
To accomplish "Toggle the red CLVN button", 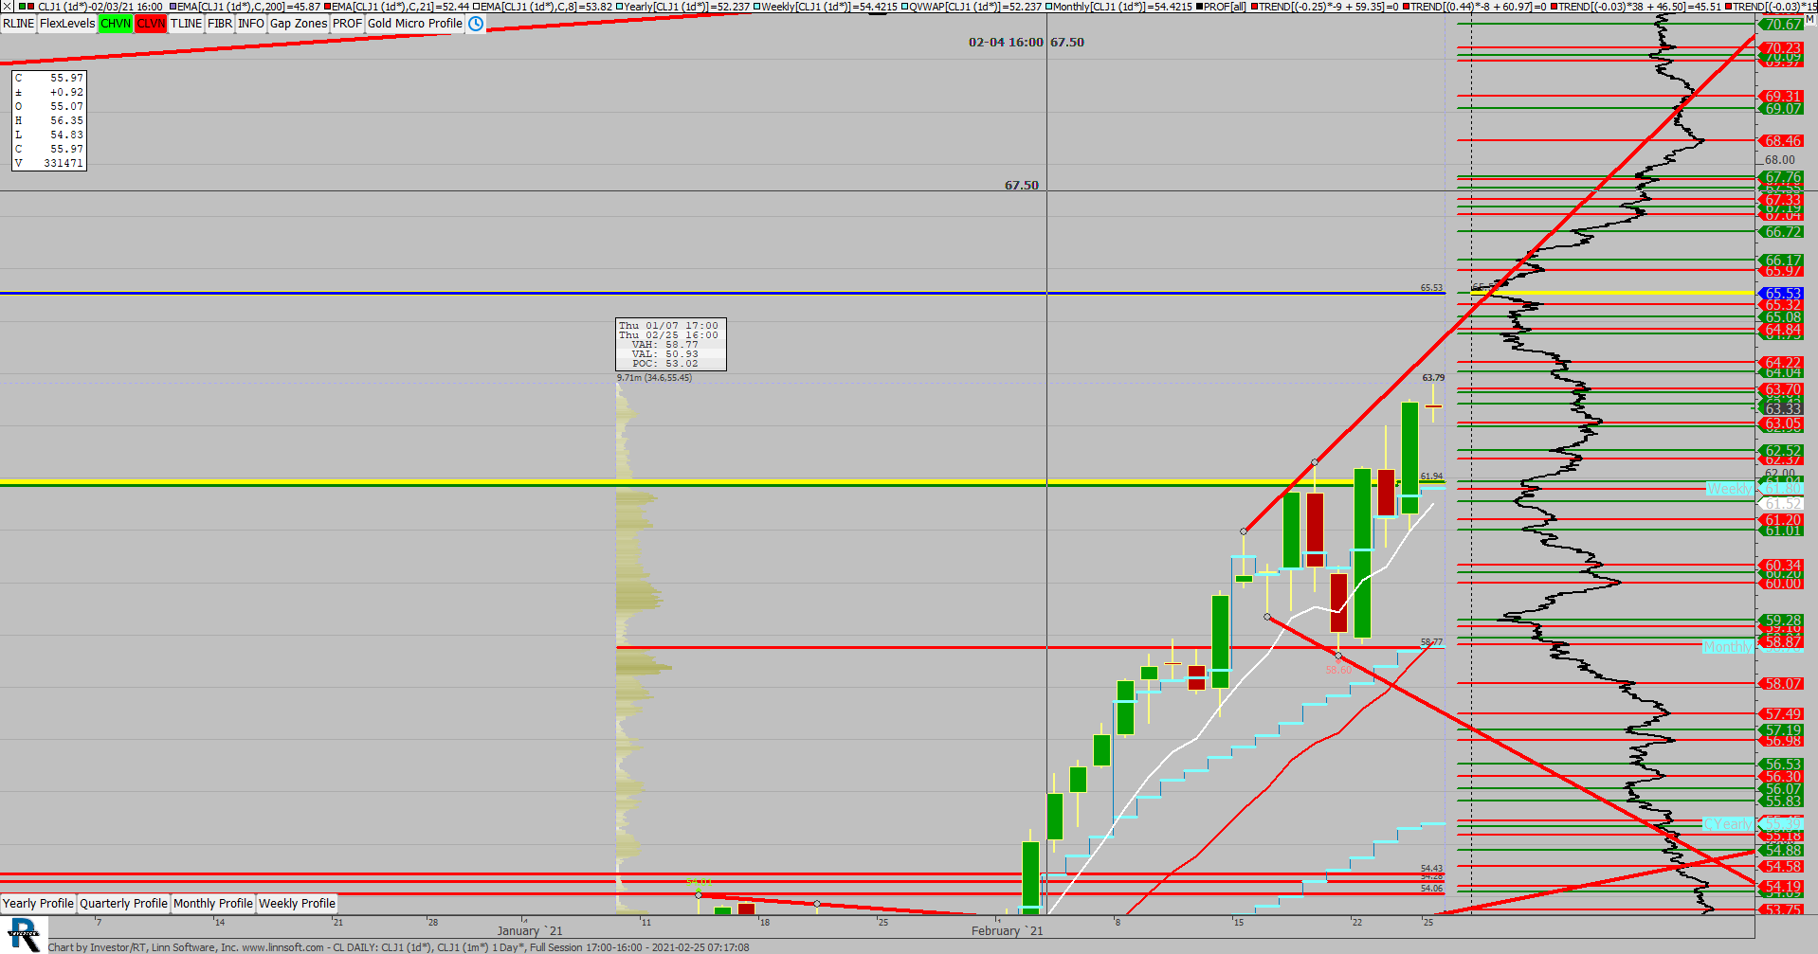I will (151, 24).
